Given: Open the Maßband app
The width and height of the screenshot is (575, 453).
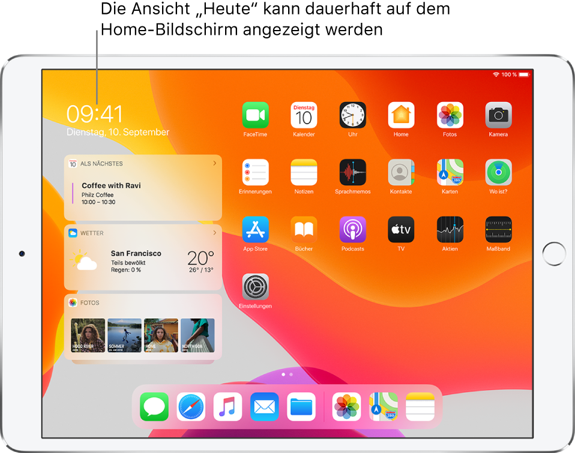Looking at the screenshot, I should pos(498,229).
